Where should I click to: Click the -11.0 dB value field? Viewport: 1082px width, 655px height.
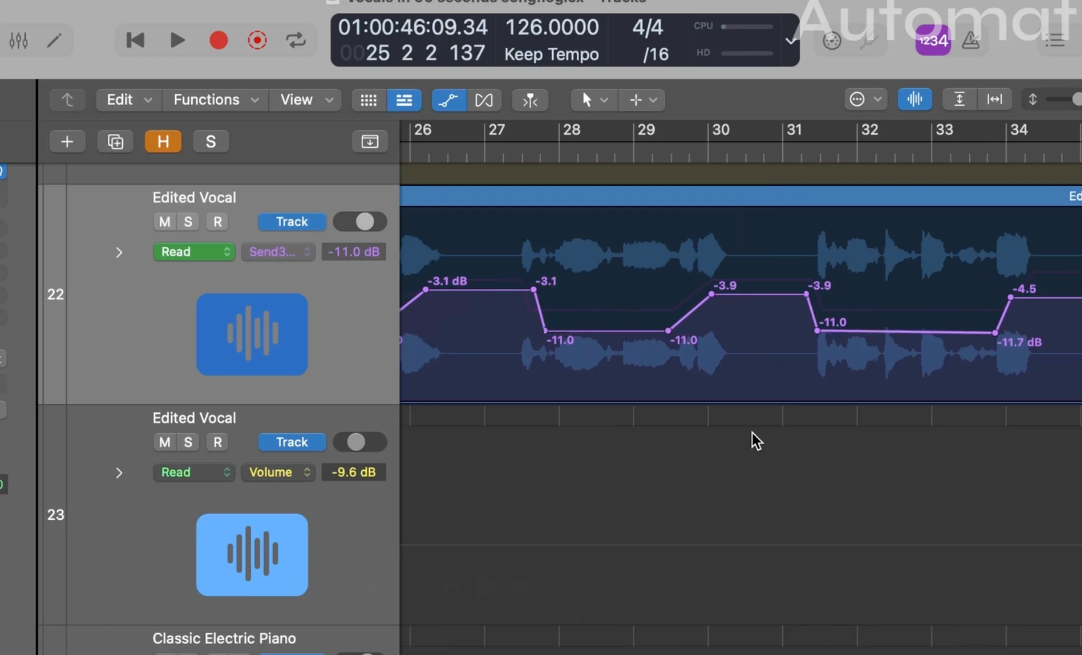click(x=354, y=252)
